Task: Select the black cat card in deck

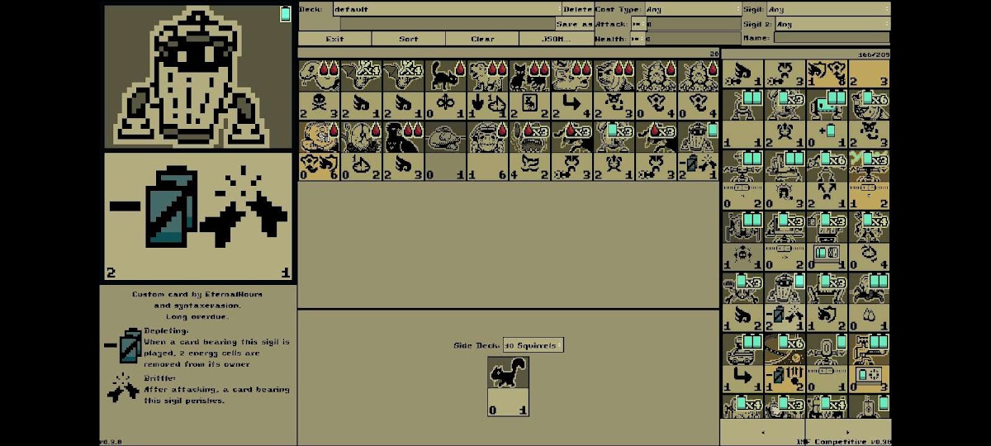Action: [446, 90]
